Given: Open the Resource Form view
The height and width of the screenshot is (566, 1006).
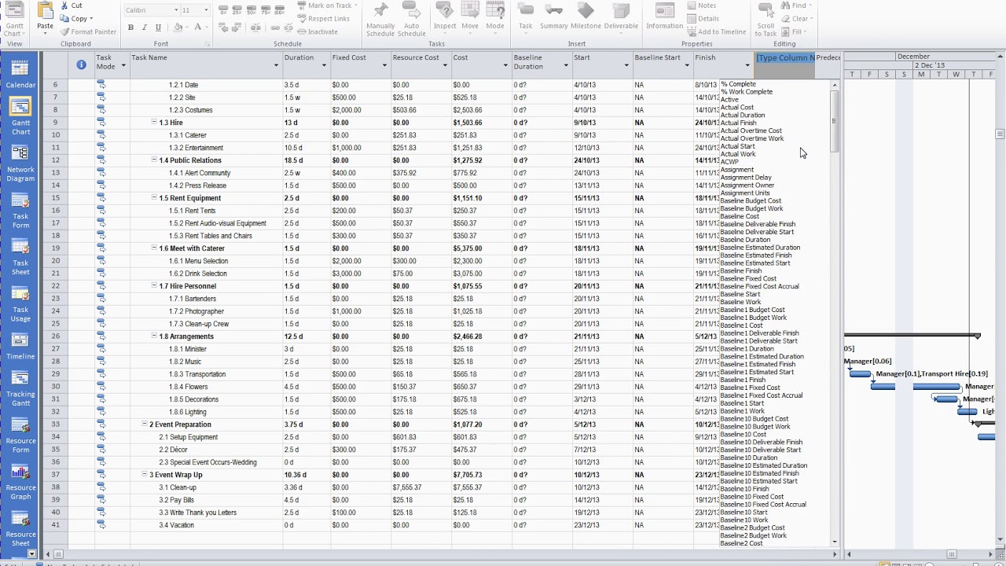Looking at the screenshot, I should point(20,436).
